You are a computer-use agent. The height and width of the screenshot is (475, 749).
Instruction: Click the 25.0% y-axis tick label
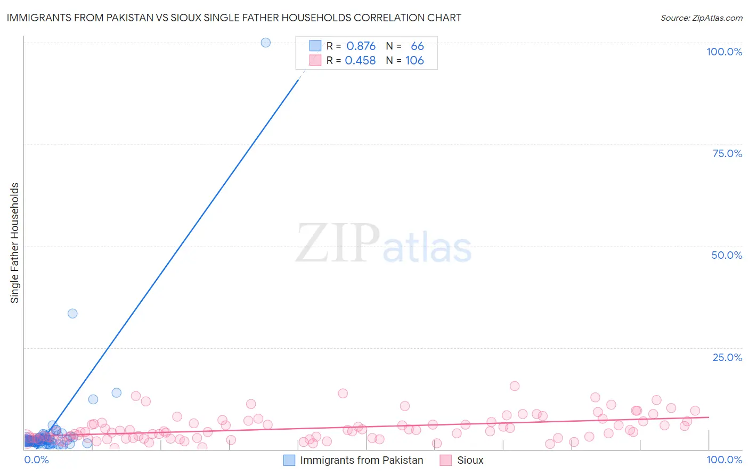tap(727, 357)
